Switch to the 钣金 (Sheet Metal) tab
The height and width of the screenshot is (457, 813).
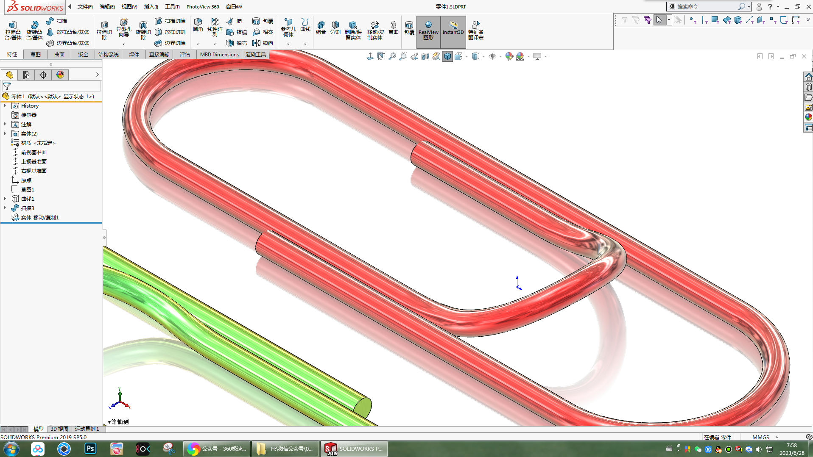[83, 54]
